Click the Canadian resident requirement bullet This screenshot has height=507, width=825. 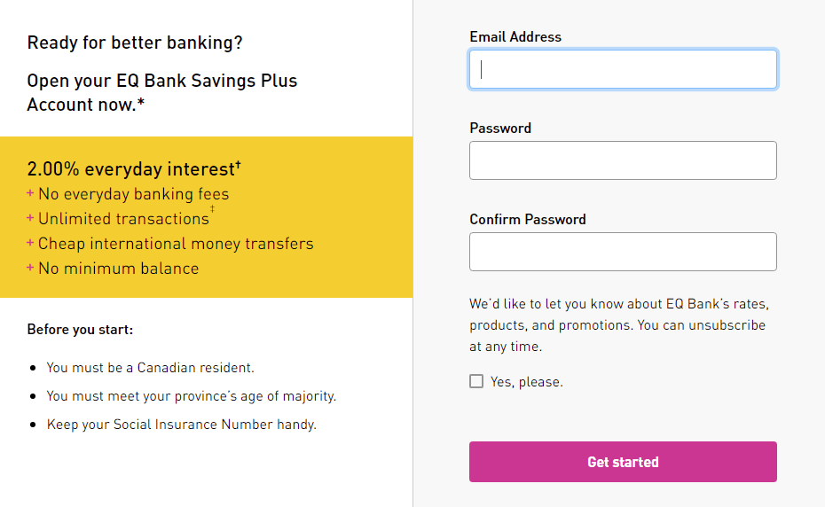[150, 367]
